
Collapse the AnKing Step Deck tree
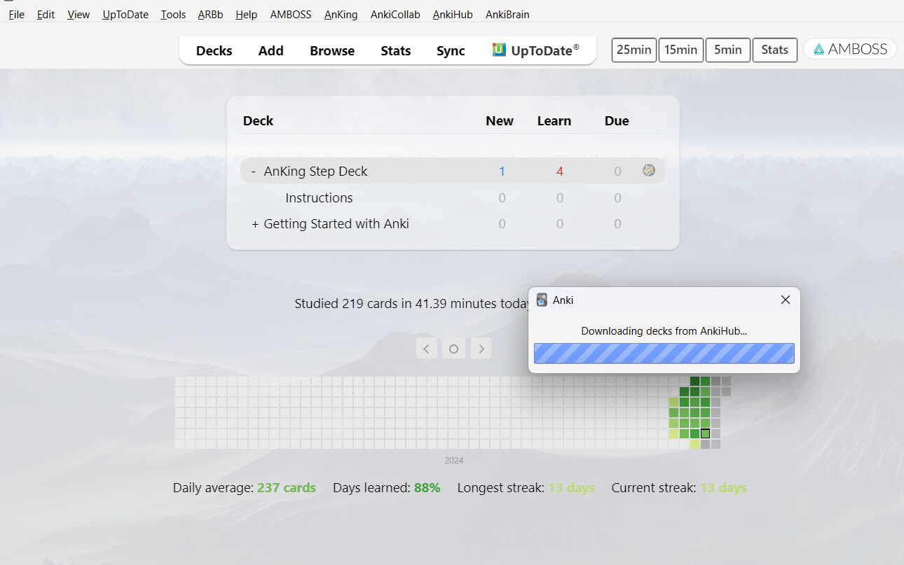coord(253,172)
